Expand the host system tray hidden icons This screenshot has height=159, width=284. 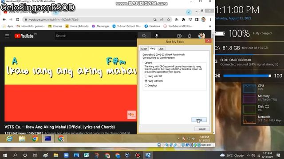[248, 155]
